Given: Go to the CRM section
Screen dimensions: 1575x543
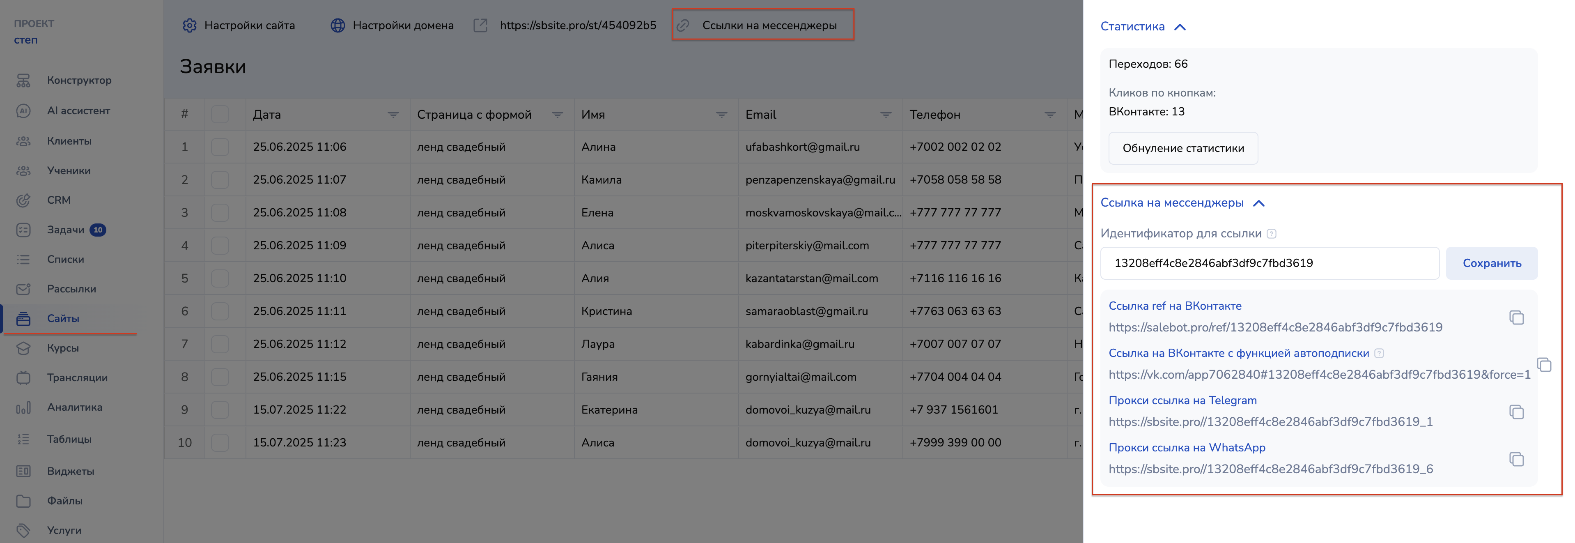Looking at the screenshot, I should pos(59,200).
